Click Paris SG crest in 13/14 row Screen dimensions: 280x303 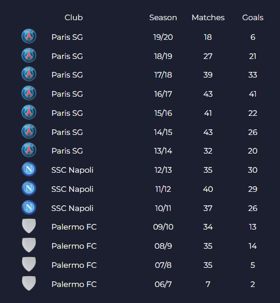coord(29,150)
